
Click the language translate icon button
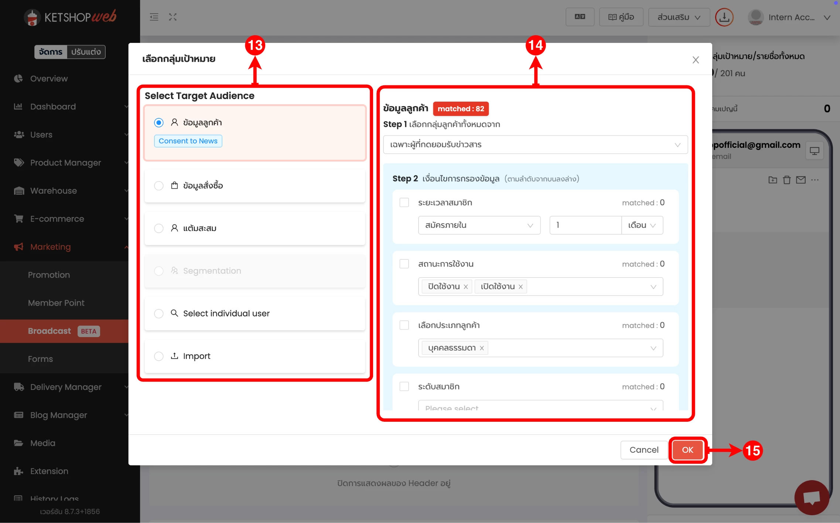point(580,17)
